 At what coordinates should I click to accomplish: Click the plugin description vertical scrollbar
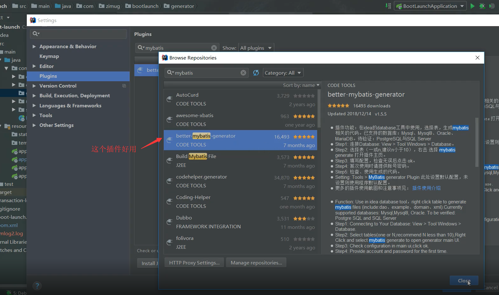pyautogui.click(x=477, y=142)
